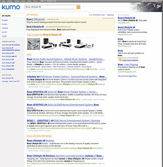Click the orange search magnifier button

(78, 7)
